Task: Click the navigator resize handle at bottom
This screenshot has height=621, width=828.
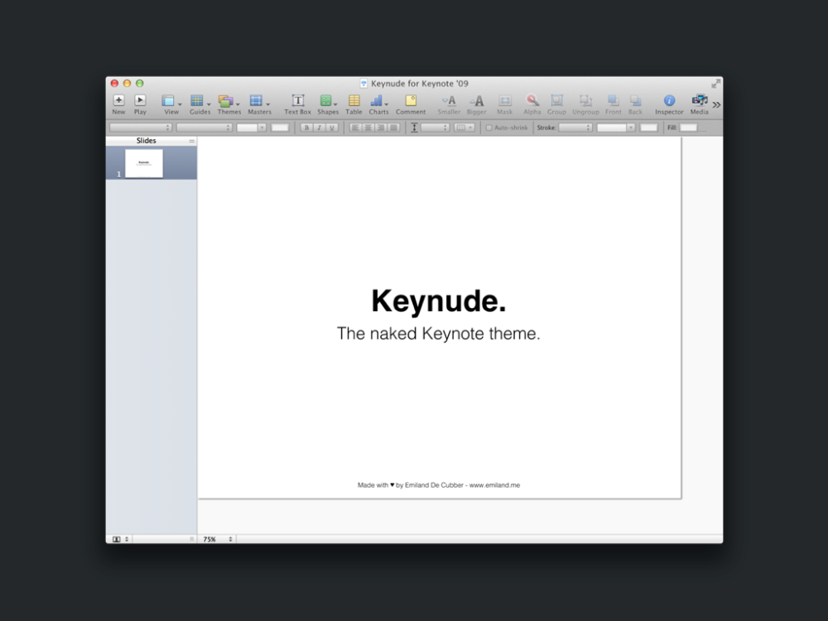Action: click(192, 539)
